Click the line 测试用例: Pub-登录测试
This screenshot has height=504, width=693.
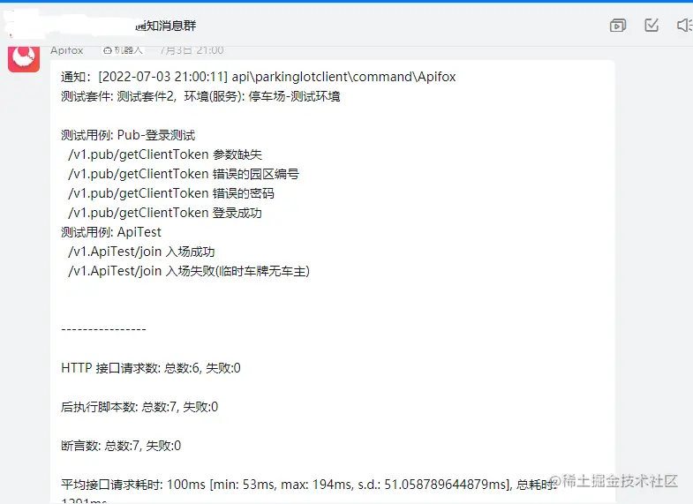(128, 135)
